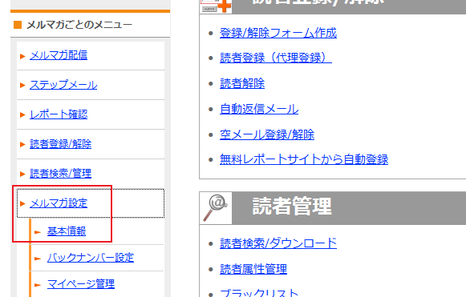
Task: Click the メルマガごとのメニュー heading
Action: (x=79, y=25)
